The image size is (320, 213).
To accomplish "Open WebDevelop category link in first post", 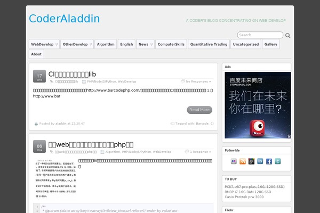I will click(127, 81).
